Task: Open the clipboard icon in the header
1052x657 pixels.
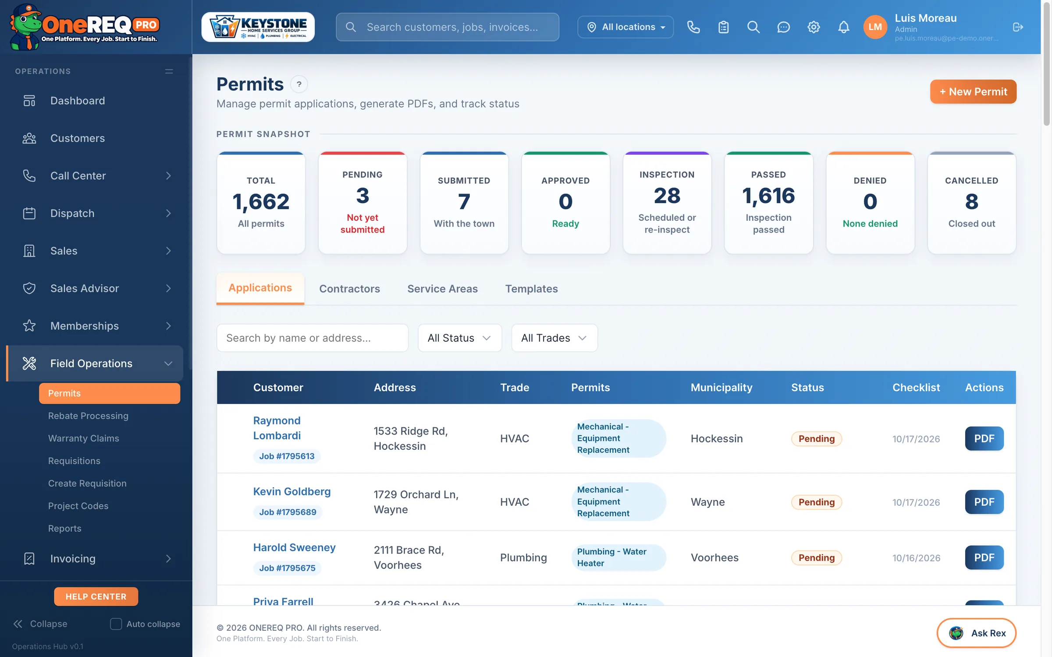Action: click(723, 27)
